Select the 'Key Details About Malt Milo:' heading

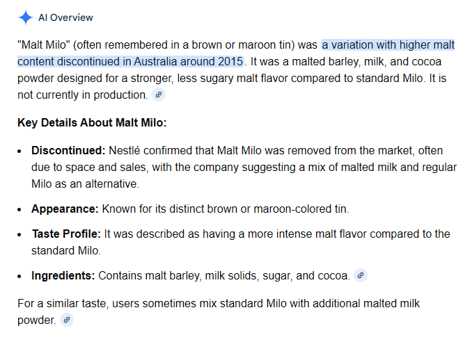[x=92, y=122]
